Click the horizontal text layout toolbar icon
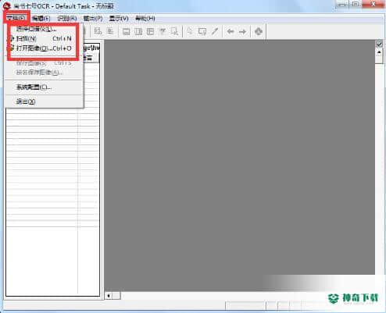Viewport: 386px width, 313px height. tap(127, 31)
